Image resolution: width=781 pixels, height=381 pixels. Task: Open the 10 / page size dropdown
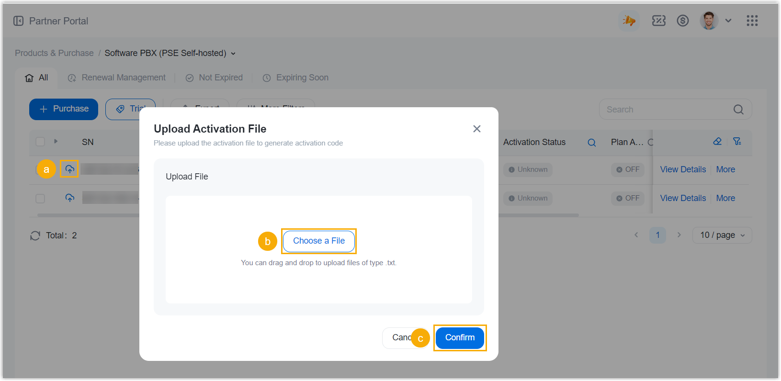click(x=722, y=235)
